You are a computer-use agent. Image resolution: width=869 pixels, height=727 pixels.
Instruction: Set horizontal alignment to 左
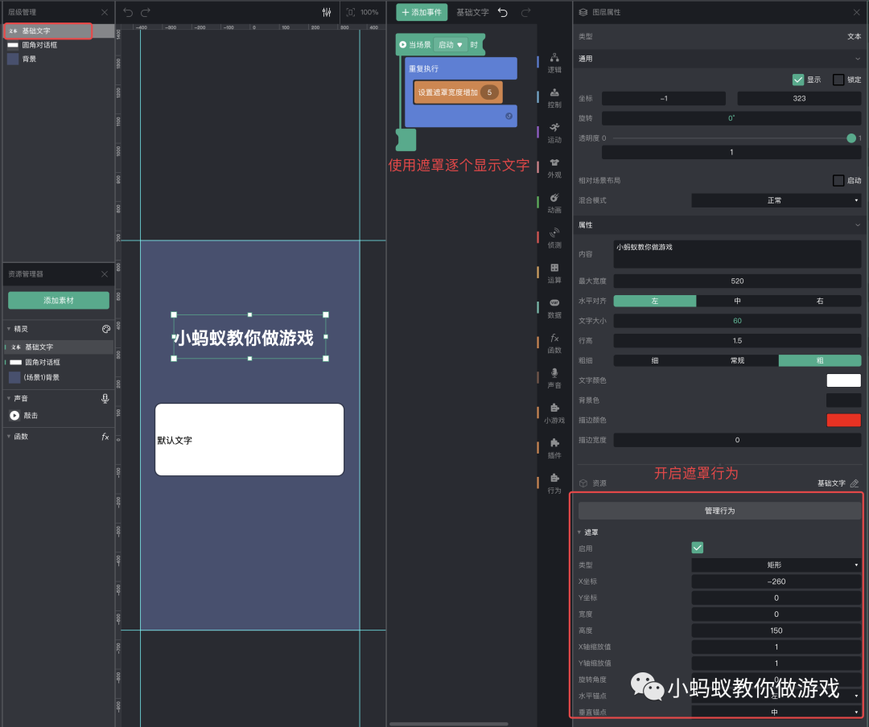point(654,301)
